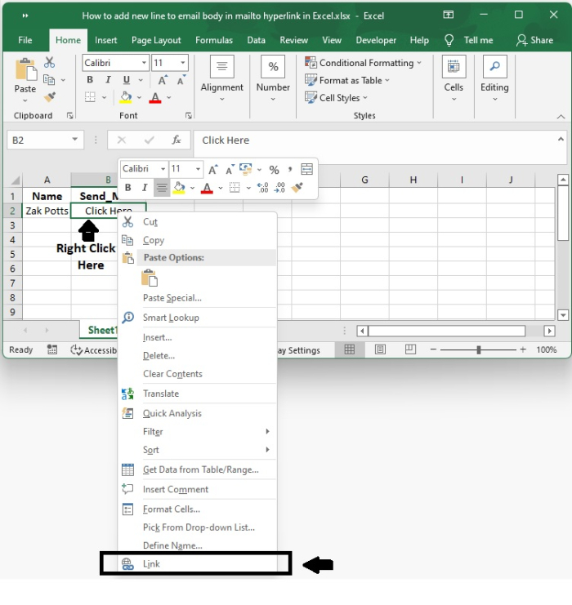The image size is (572, 605).
Task: Switch to Page Break Preview icon
Action: click(410, 349)
